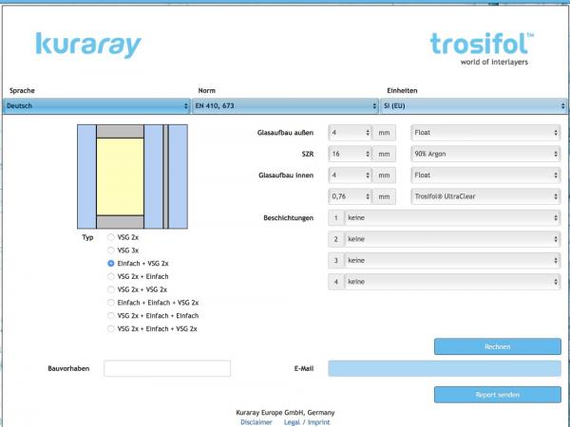Click the Kuraray Europe GmbH, Germany text
The height and width of the screenshot is (427, 570).
[285, 413]
